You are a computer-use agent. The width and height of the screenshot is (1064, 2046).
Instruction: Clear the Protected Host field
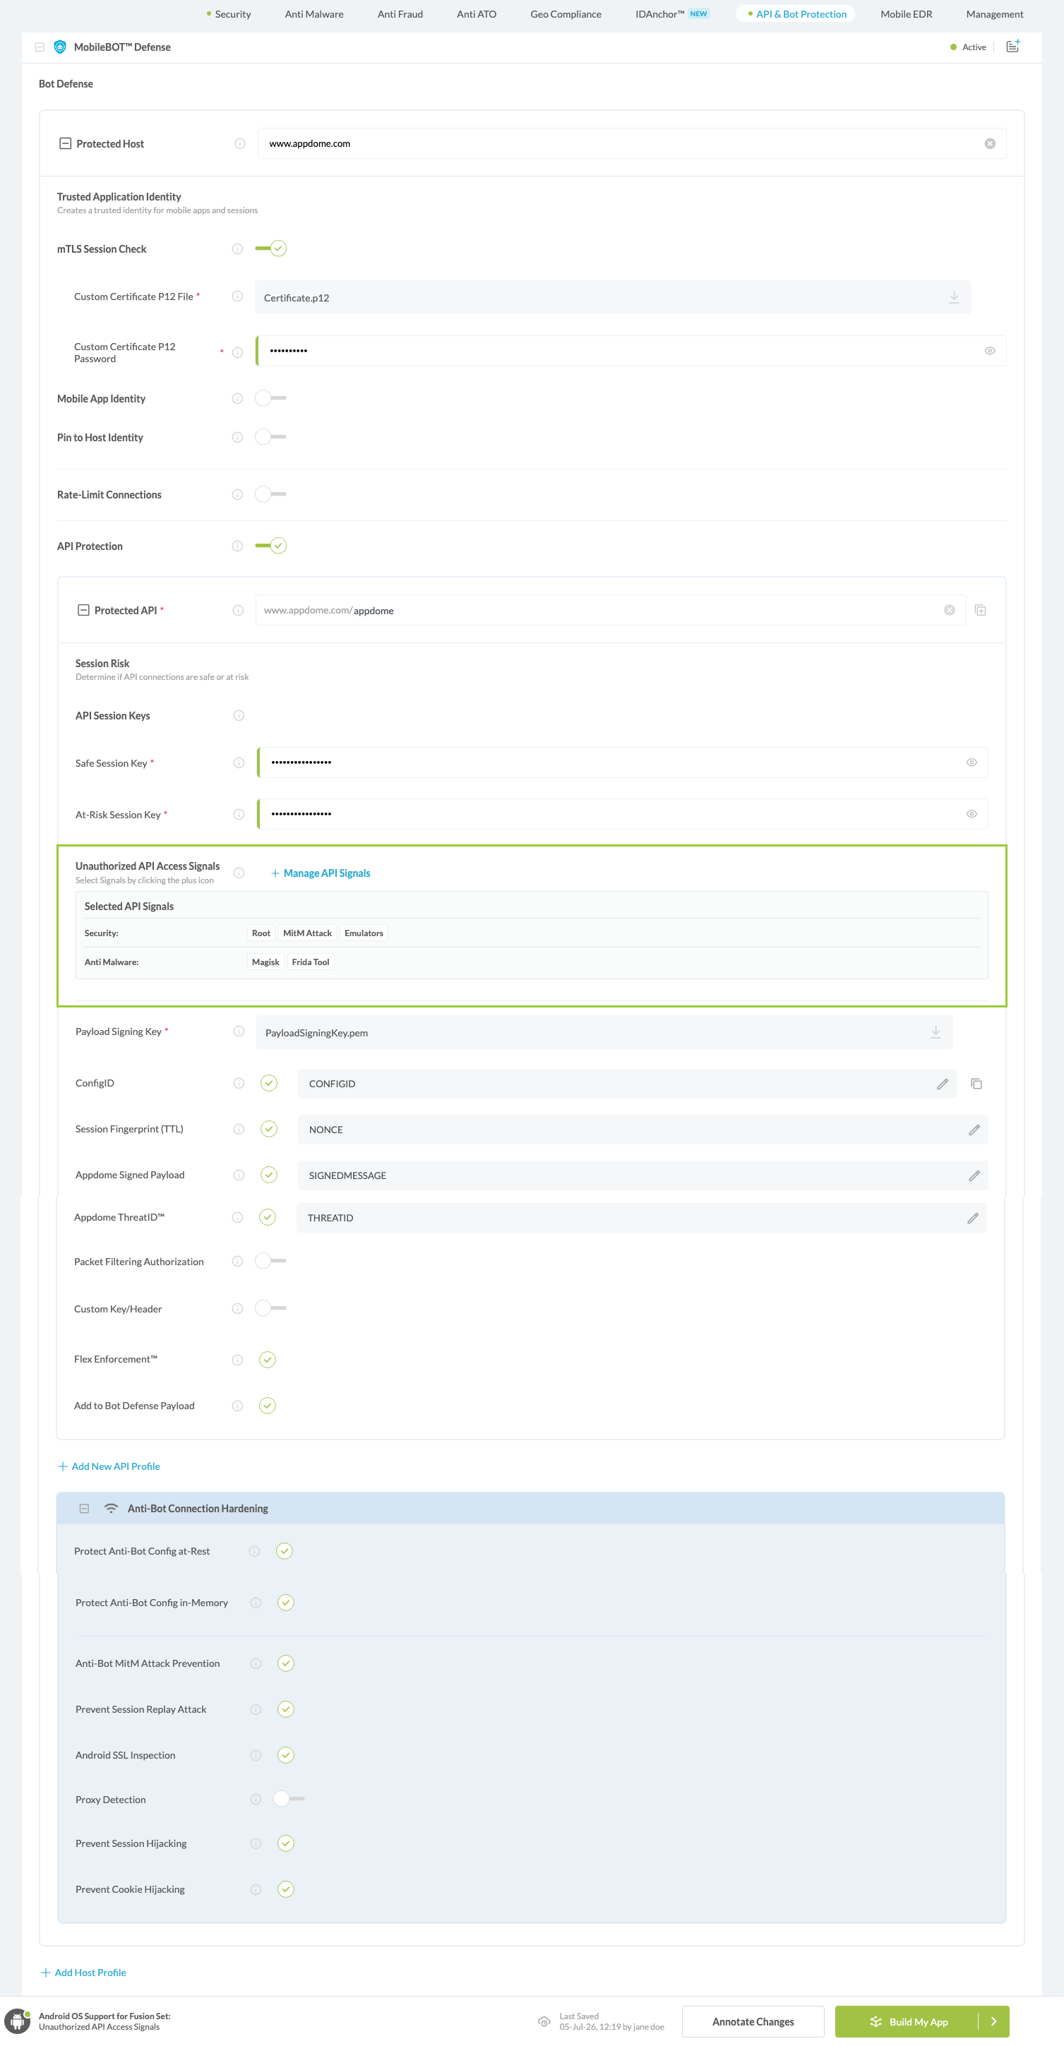(x=989, y=144)
